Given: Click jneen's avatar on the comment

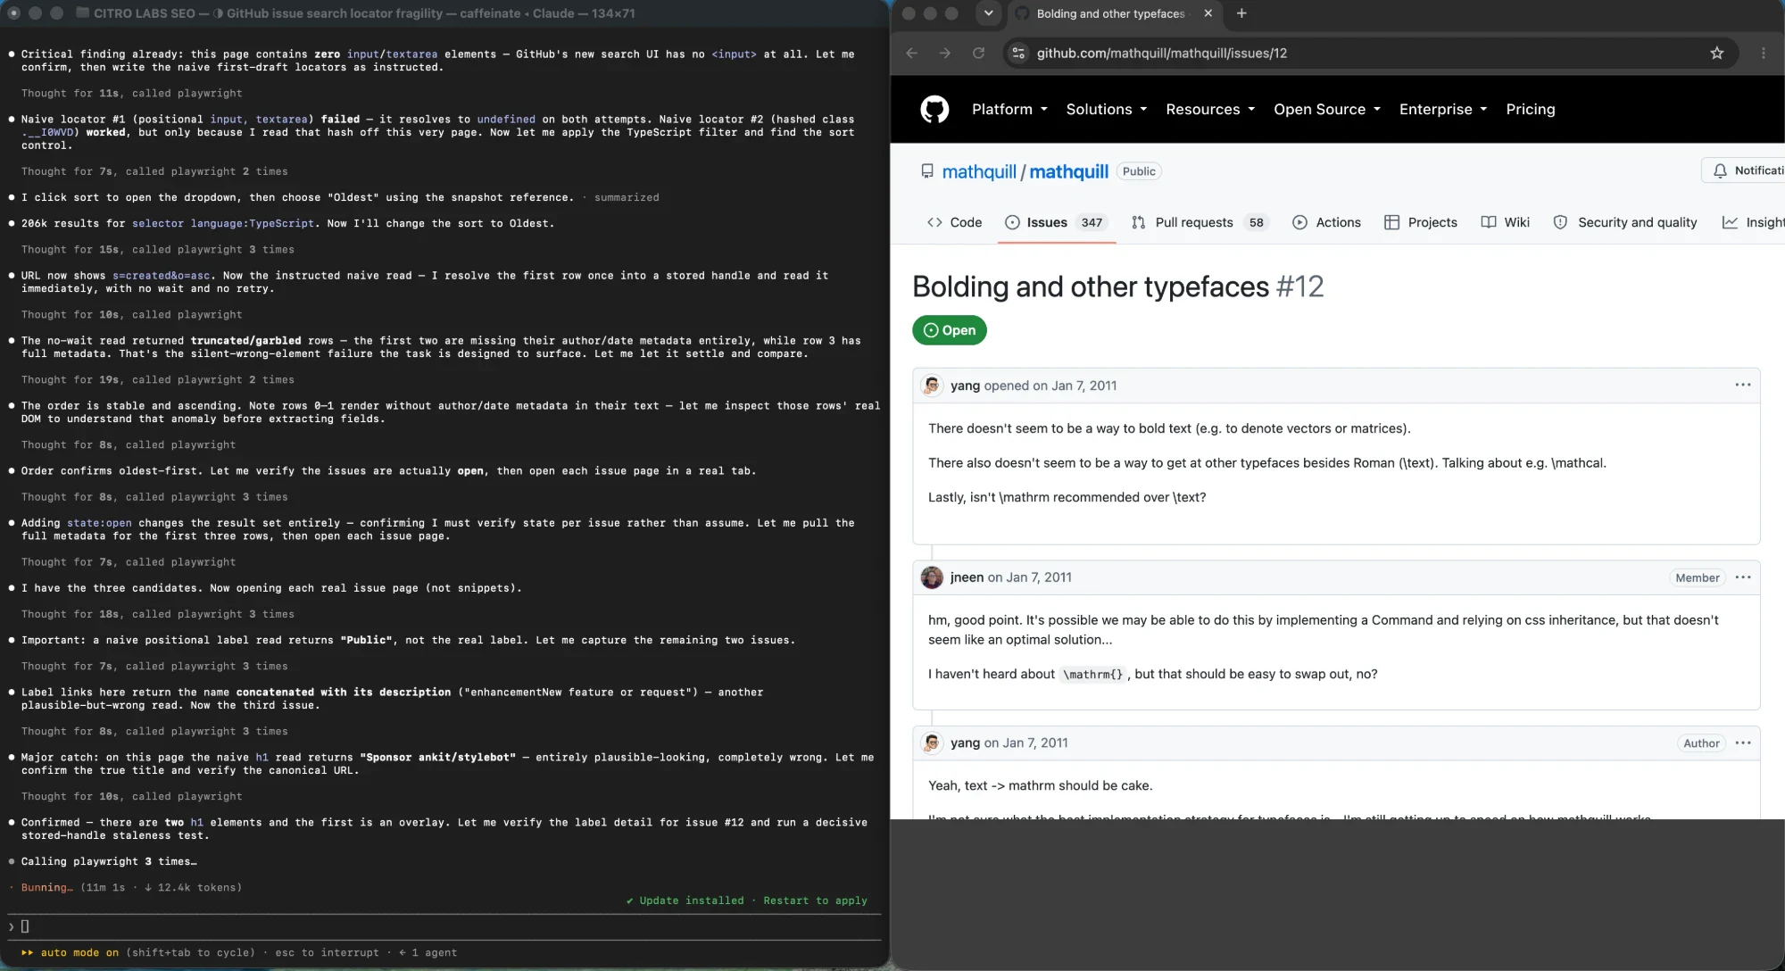Looking at the screenshot, I should 932,577.
